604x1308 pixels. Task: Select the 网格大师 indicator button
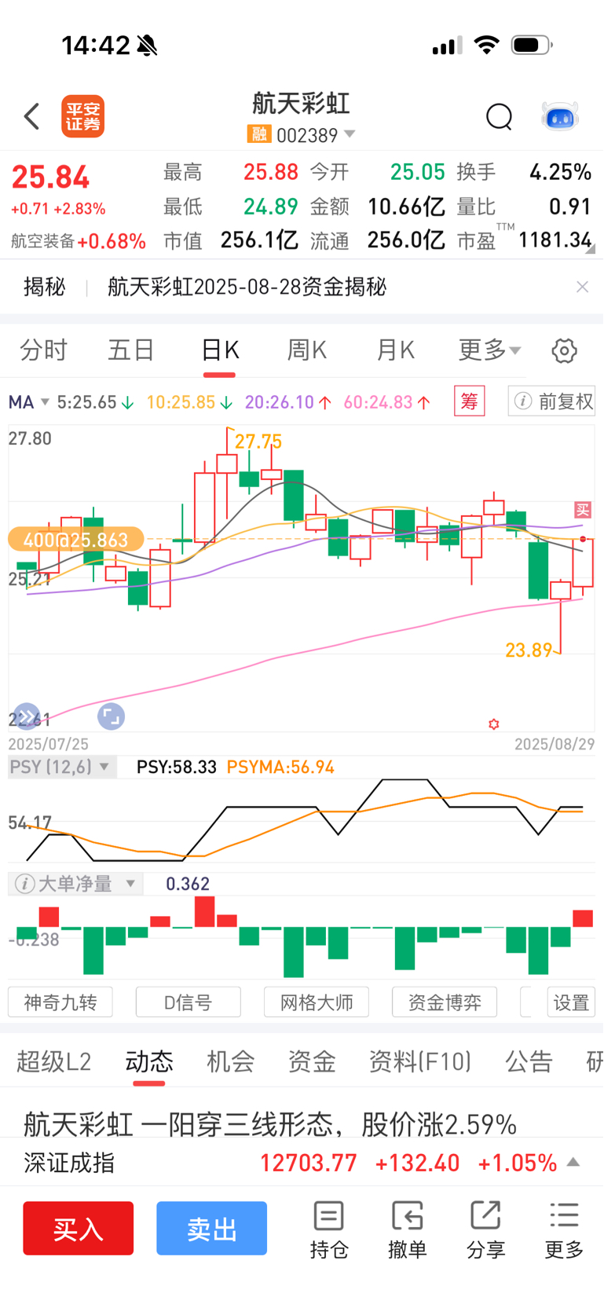316,1002
